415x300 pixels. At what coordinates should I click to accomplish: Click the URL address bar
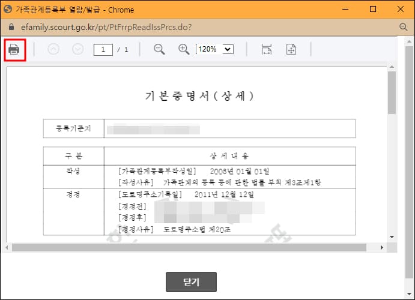(x=106, y=27)
